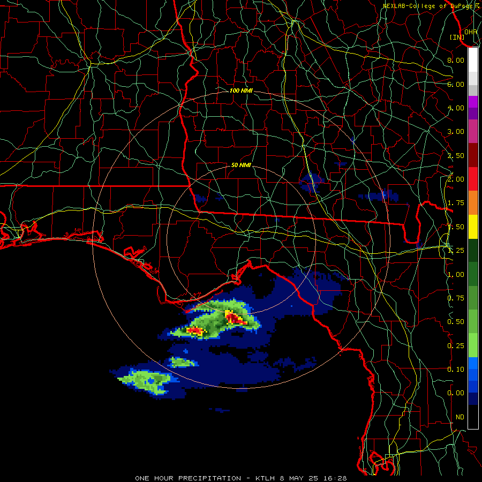
Task: Click the "0.10" legend value
Action: point(456,370)
